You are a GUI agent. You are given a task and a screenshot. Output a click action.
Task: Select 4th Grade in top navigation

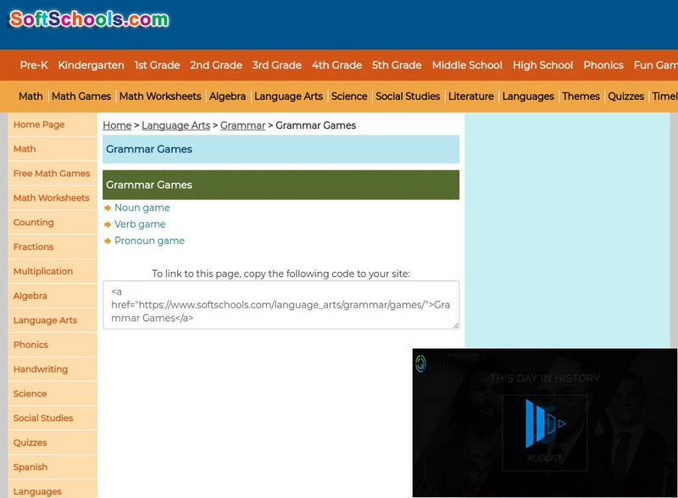pos(336,65)
